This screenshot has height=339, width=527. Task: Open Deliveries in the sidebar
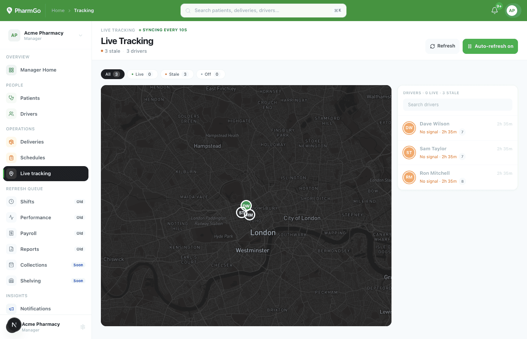(46, 142)
